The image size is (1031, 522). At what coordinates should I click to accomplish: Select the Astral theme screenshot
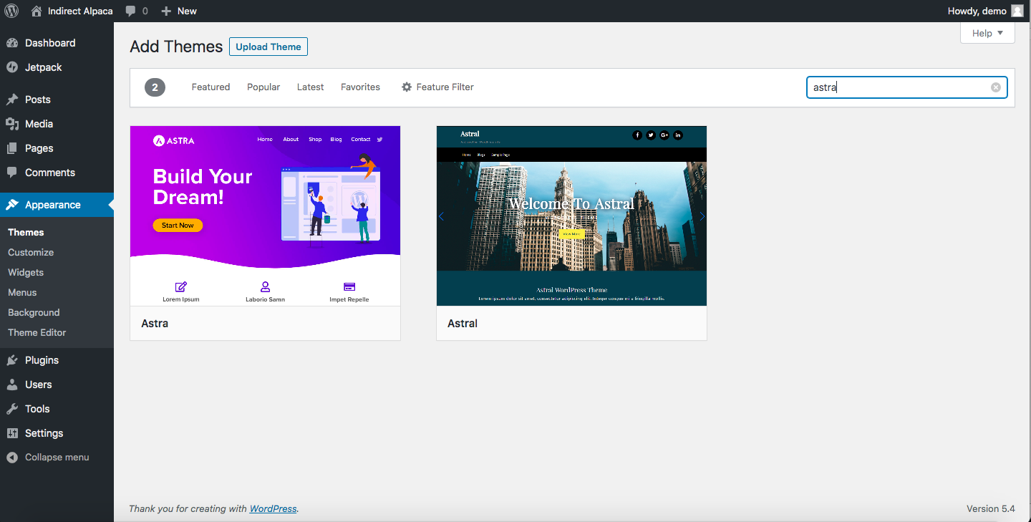click(x=571, y=216)
